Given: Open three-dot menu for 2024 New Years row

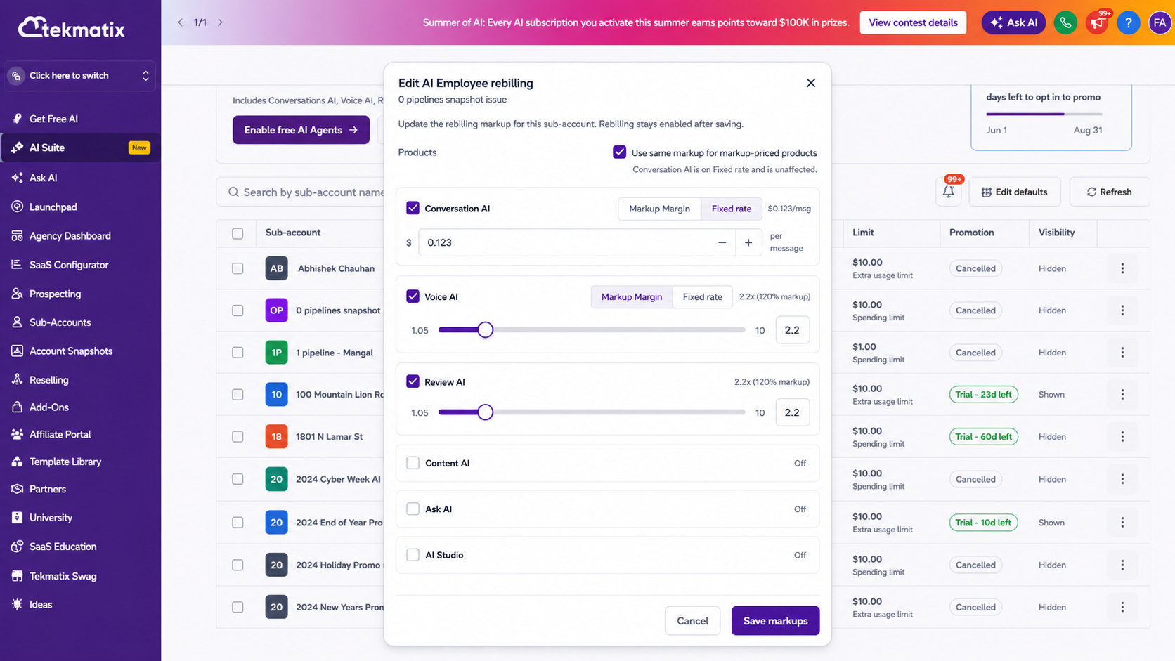Looking at the screenshot, I should coord(1122,607).
